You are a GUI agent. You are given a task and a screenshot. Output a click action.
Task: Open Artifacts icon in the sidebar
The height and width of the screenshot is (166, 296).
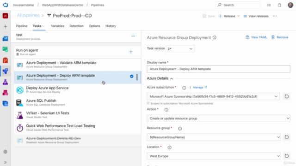[x=5, y=93]
